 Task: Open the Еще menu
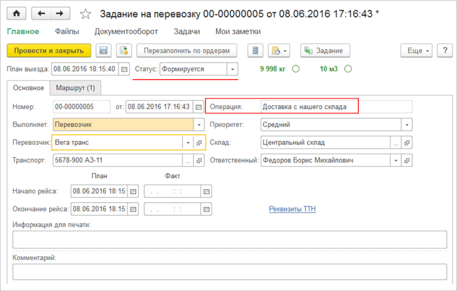pos(416,50)
